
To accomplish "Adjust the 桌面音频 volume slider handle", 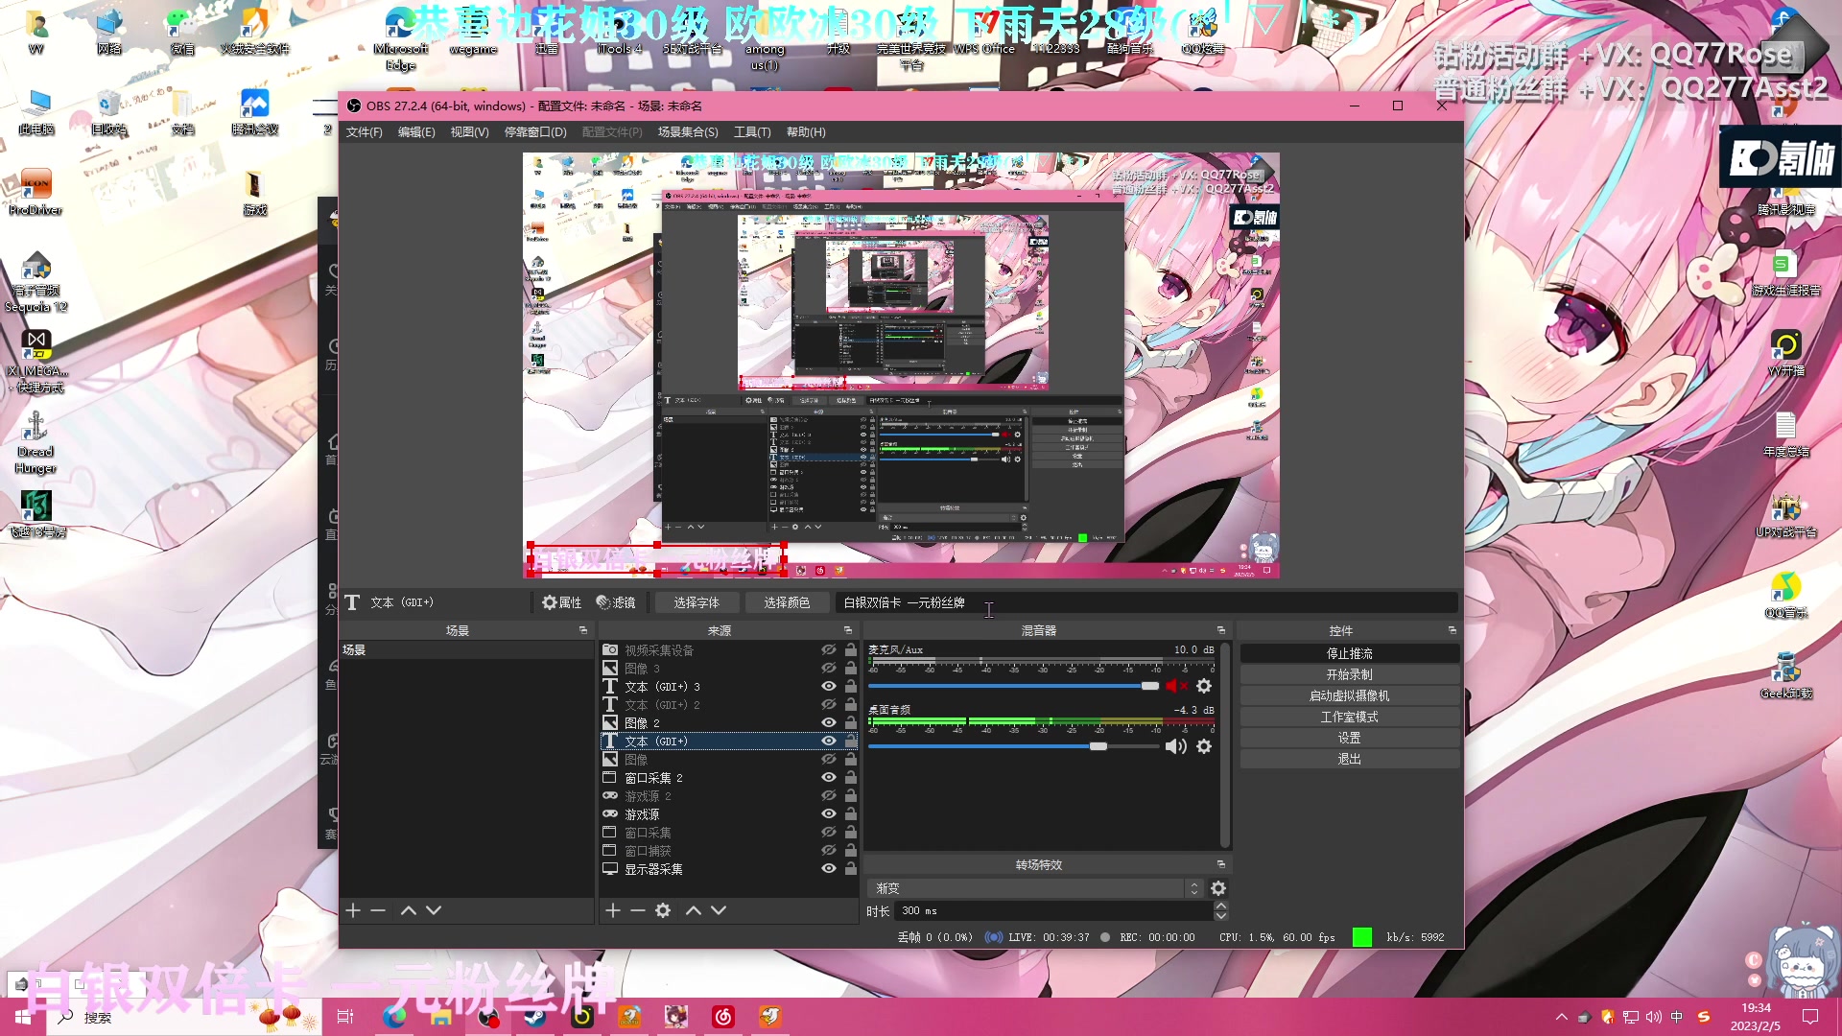I will (1098, 746).
